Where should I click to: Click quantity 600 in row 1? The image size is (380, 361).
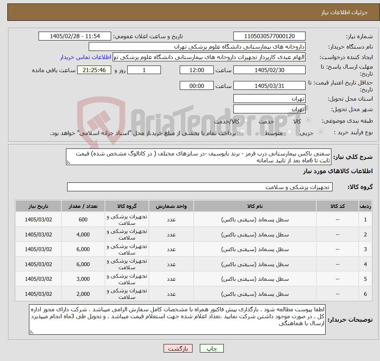(x=83, y=219)
